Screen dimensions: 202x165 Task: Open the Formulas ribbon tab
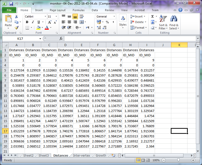tap(79, 10)
